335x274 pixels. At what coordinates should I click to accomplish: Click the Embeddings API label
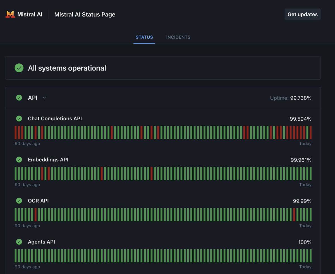[x=48, y=159]
